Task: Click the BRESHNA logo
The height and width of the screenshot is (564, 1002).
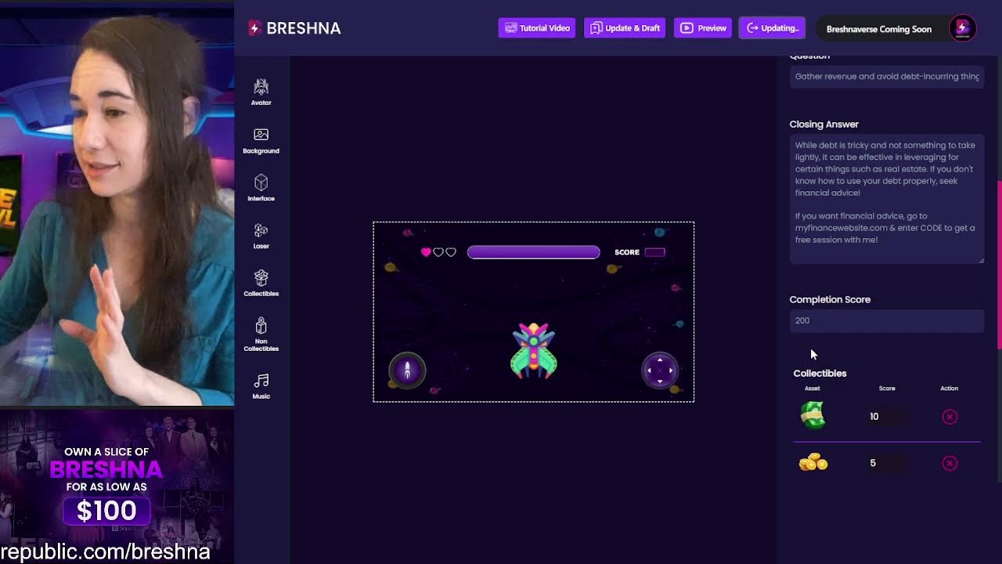Action: (295, 28)
